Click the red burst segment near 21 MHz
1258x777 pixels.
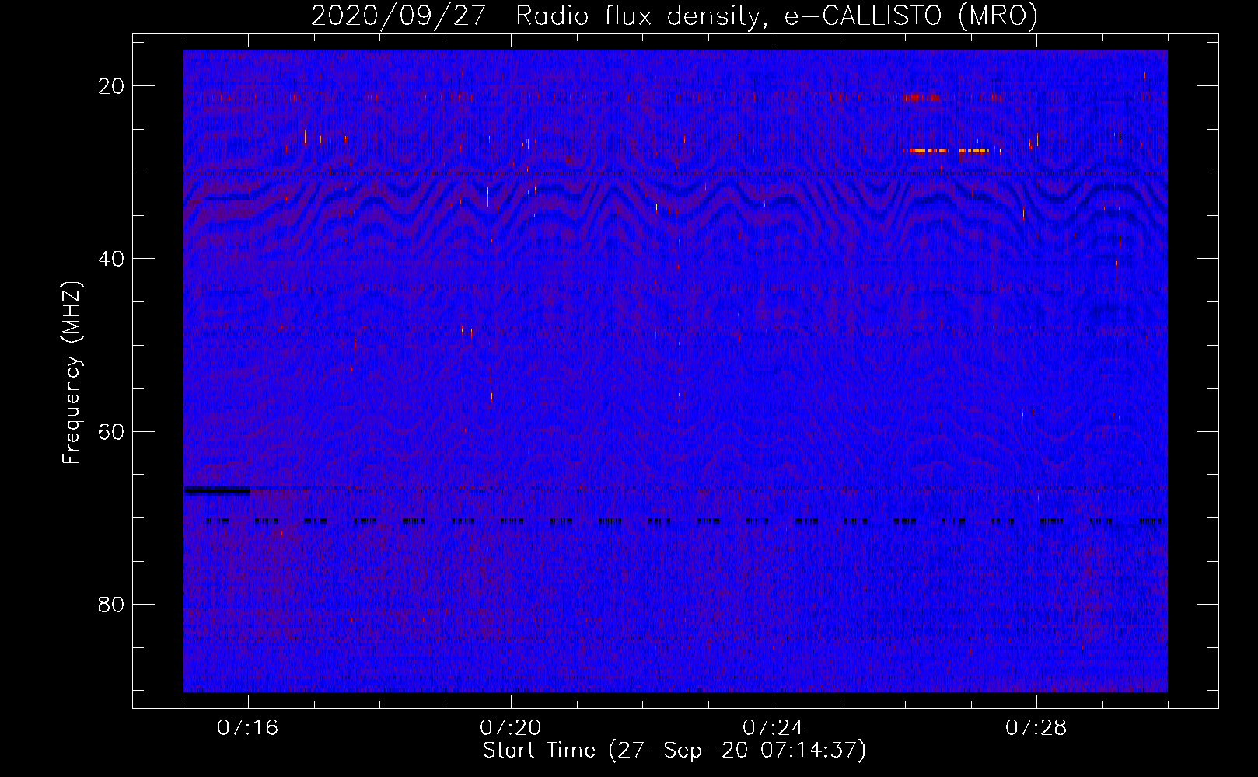(921, 98)
